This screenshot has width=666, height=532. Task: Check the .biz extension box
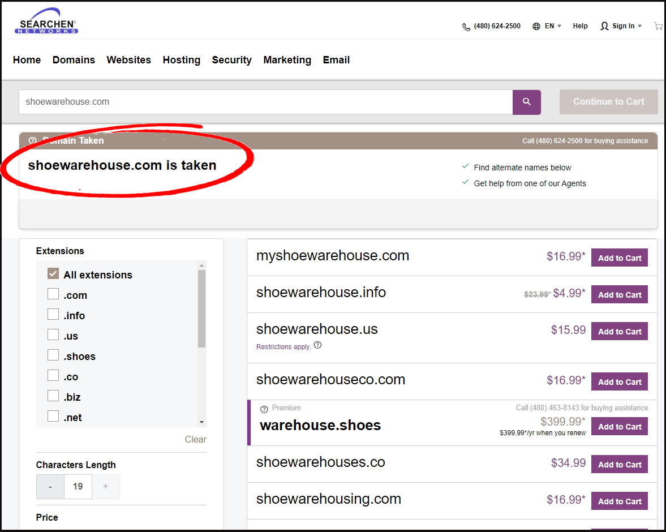click(53, 396)
